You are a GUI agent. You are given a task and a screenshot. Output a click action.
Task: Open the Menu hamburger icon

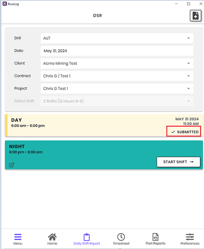pyautogui.click(x=18, y=237)
